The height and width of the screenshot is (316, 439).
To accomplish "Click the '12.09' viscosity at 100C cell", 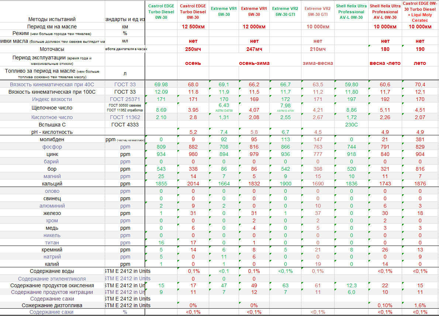I will tap(161, 92).
